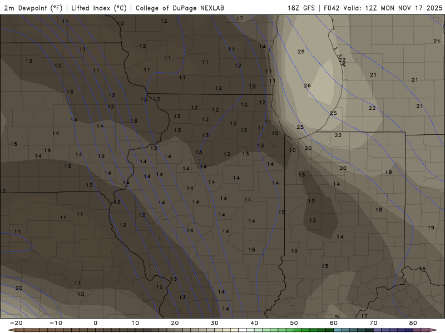445x333 pixels.
Task: Click the 80 label on the color scale
Action: (x=413, y=323)
